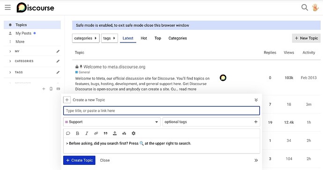Switch to the Categories tab
The image size is (323, 170).
click(x=177, y=38)
